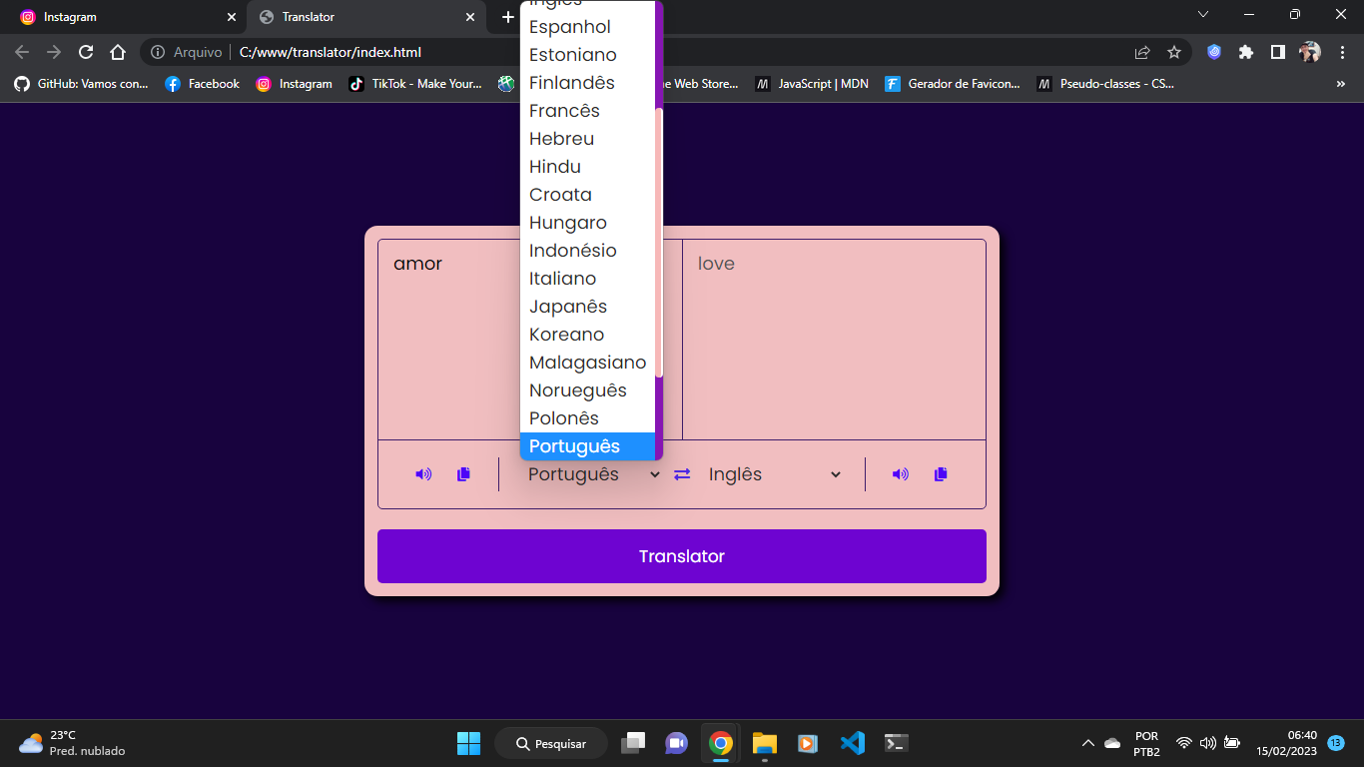Switch to the Instagram browser tab
Image resolution: width=1364 pixels, height=767 pixels.
click(120, 17)
